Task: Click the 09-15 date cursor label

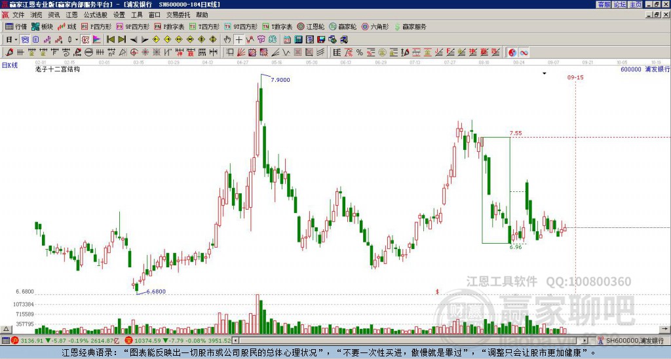Action: 575,77
